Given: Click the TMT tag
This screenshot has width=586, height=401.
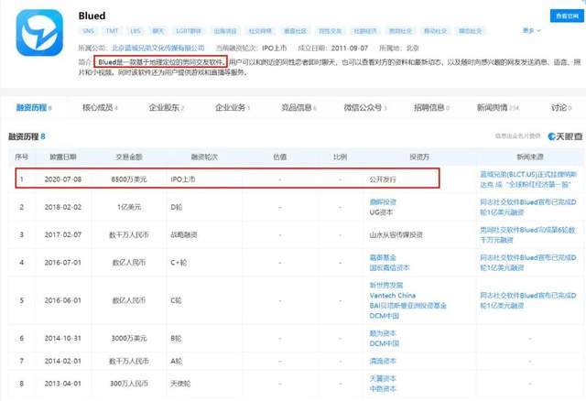Looking at the screenshot, I should point(112,31).
